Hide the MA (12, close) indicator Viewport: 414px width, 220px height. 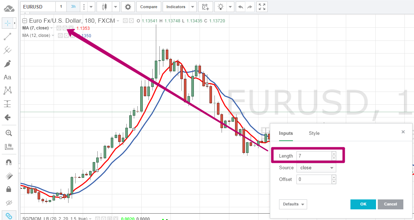(60, 35)
